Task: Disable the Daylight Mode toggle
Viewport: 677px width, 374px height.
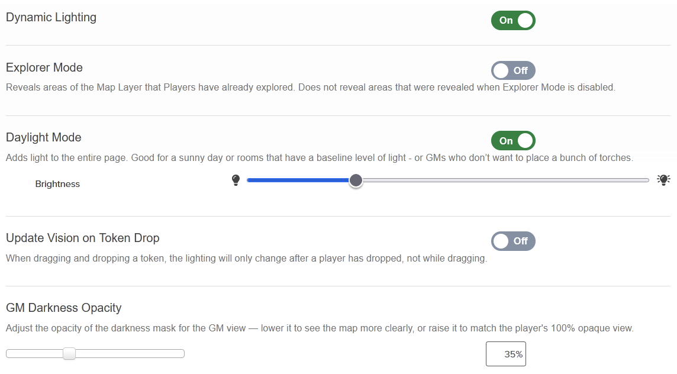Action: tap(513, 141)
